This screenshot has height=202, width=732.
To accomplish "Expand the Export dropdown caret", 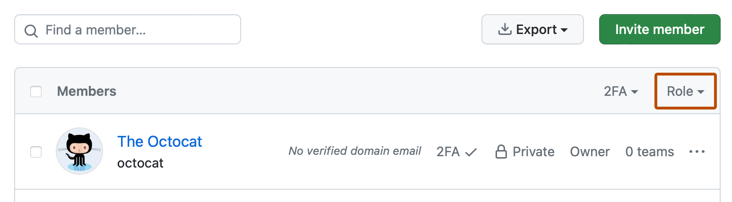I will [564, 30].
